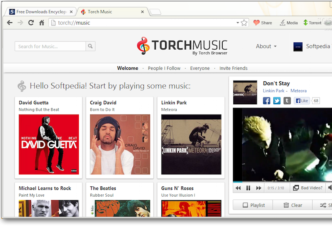Close the Free Downloads Encyclopedia tab

click(71, 12)
